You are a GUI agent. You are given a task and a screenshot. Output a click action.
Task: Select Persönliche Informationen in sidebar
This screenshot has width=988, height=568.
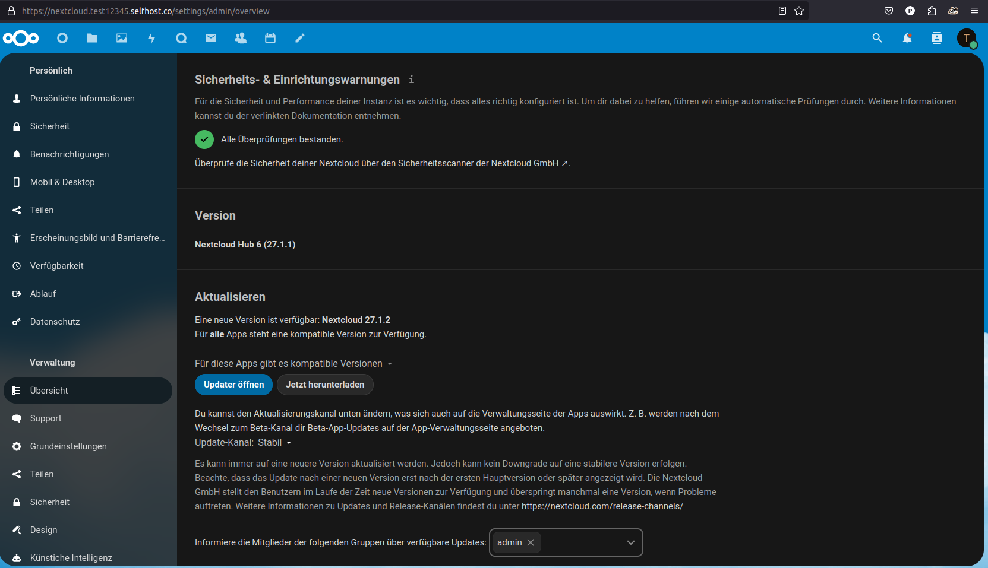(x=82, y=99)
